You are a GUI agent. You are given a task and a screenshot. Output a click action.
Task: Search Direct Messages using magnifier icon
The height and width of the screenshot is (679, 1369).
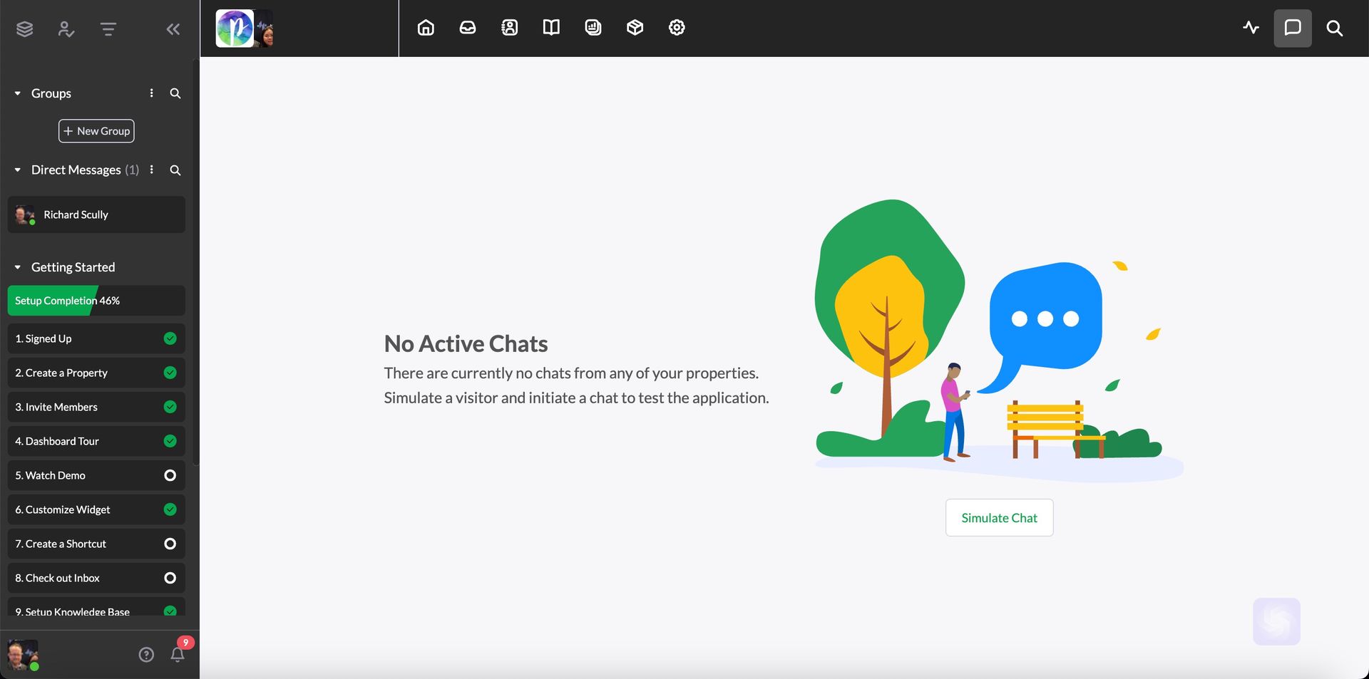pos(175,170)
